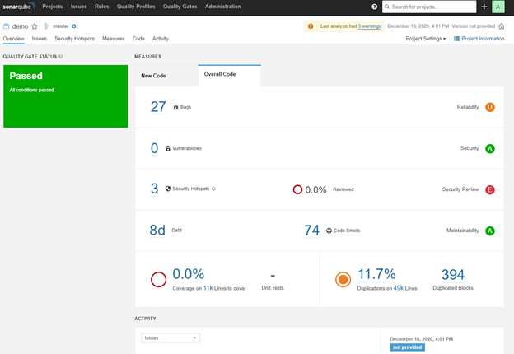Image resolution: width=514 pixels, height=354 pixels.
Task: Favorite the demo project with star
Action: coord(35,26)
